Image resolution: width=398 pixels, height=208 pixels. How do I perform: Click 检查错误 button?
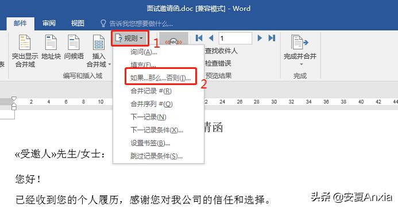tap(218, 63)
